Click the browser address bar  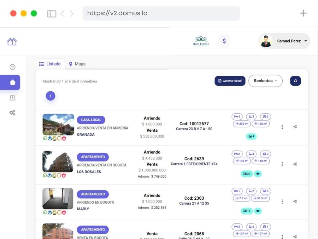[161, 13]
